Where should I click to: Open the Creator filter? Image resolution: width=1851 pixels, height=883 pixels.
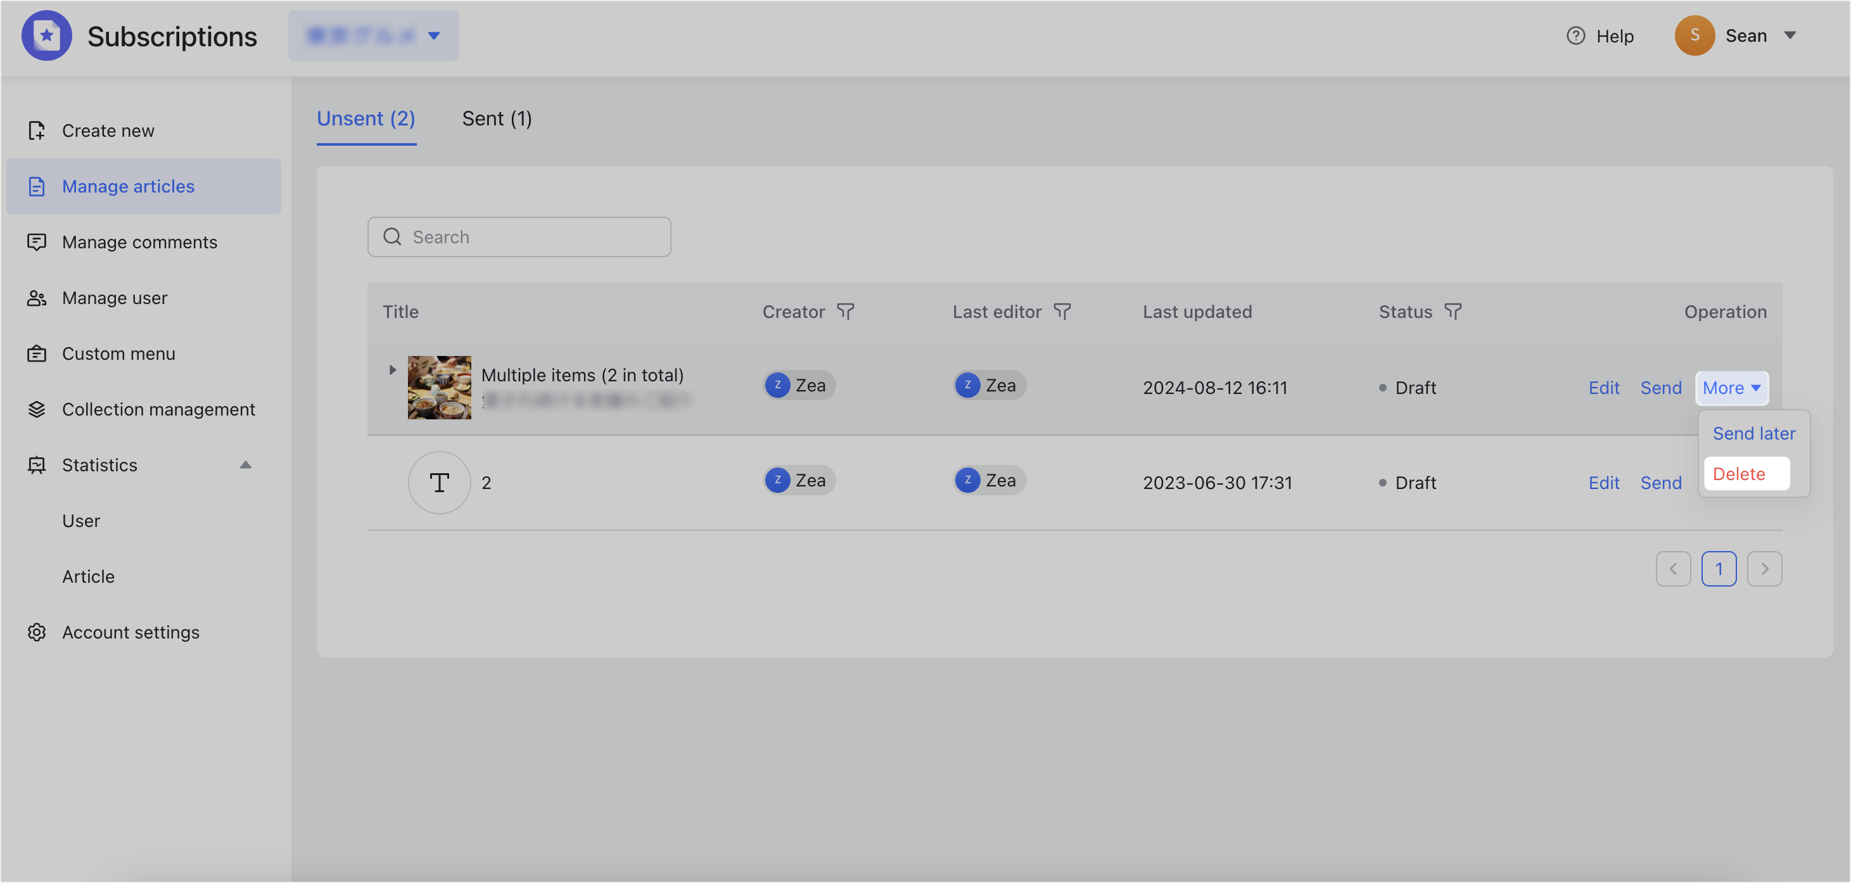[846, 311]
